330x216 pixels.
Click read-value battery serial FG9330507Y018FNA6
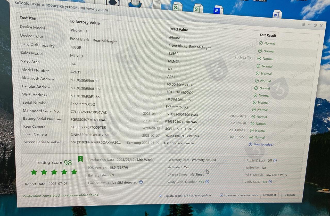[181, 122]
